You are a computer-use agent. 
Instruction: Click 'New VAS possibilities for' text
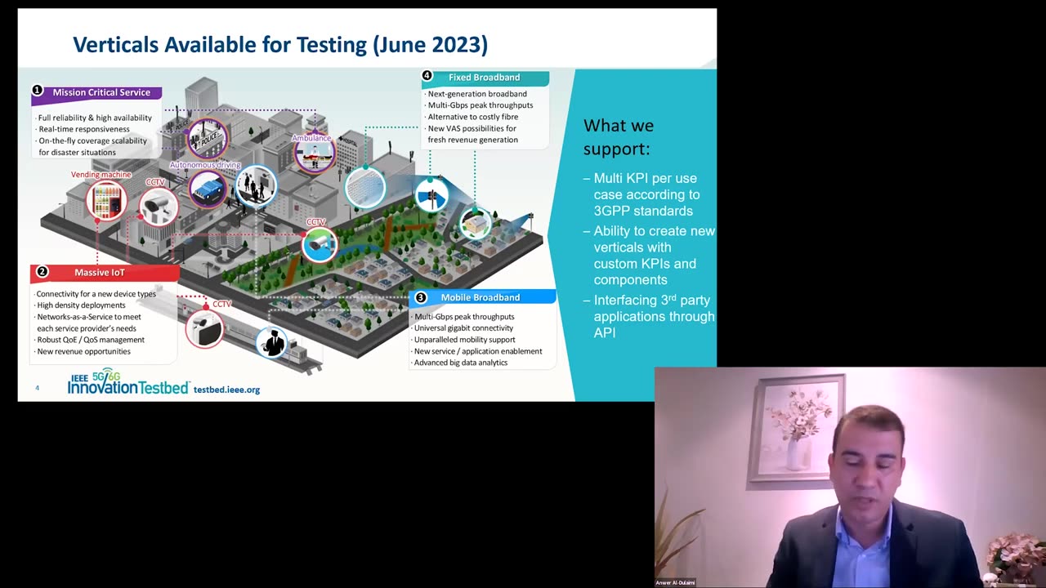[x=472, y=128]
